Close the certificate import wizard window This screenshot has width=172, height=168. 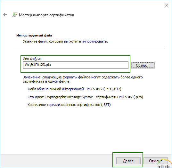[x=167, y=5]
